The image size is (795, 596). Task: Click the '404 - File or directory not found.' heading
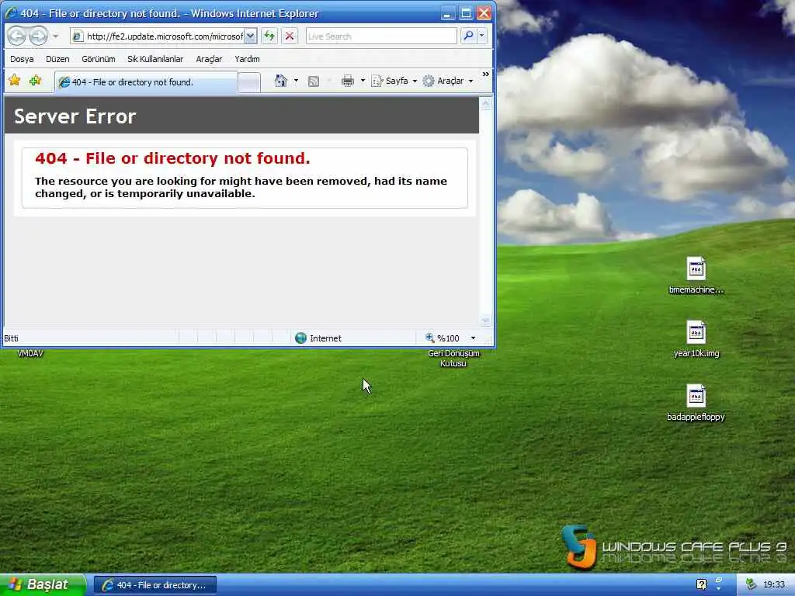pos(172,158)
